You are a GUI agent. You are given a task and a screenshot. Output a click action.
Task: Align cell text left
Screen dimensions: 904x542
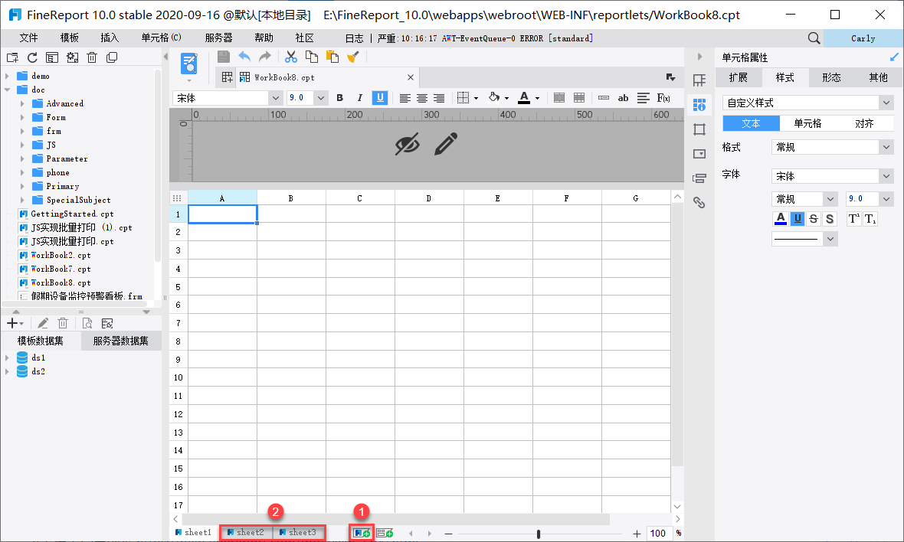pyautogui.click(x=405, y=98)
